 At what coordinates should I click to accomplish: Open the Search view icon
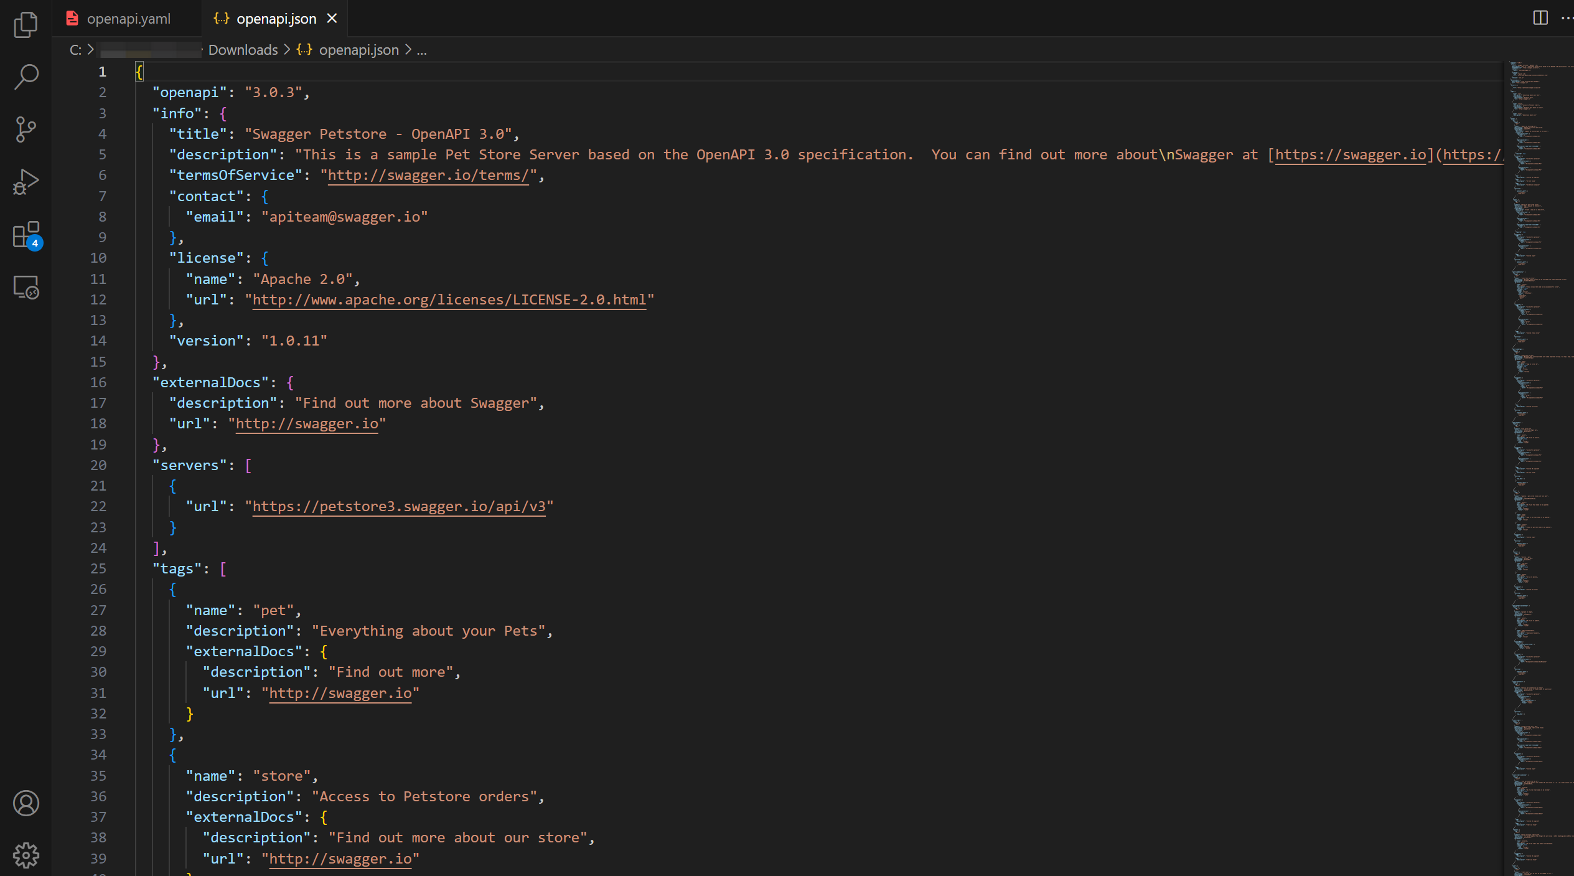tap(26, 77)
